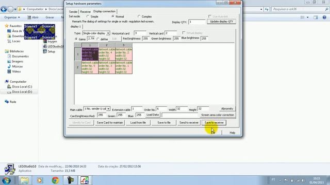Click Save Card for maintain
330x185 pixels.
(x=110, y=123)
